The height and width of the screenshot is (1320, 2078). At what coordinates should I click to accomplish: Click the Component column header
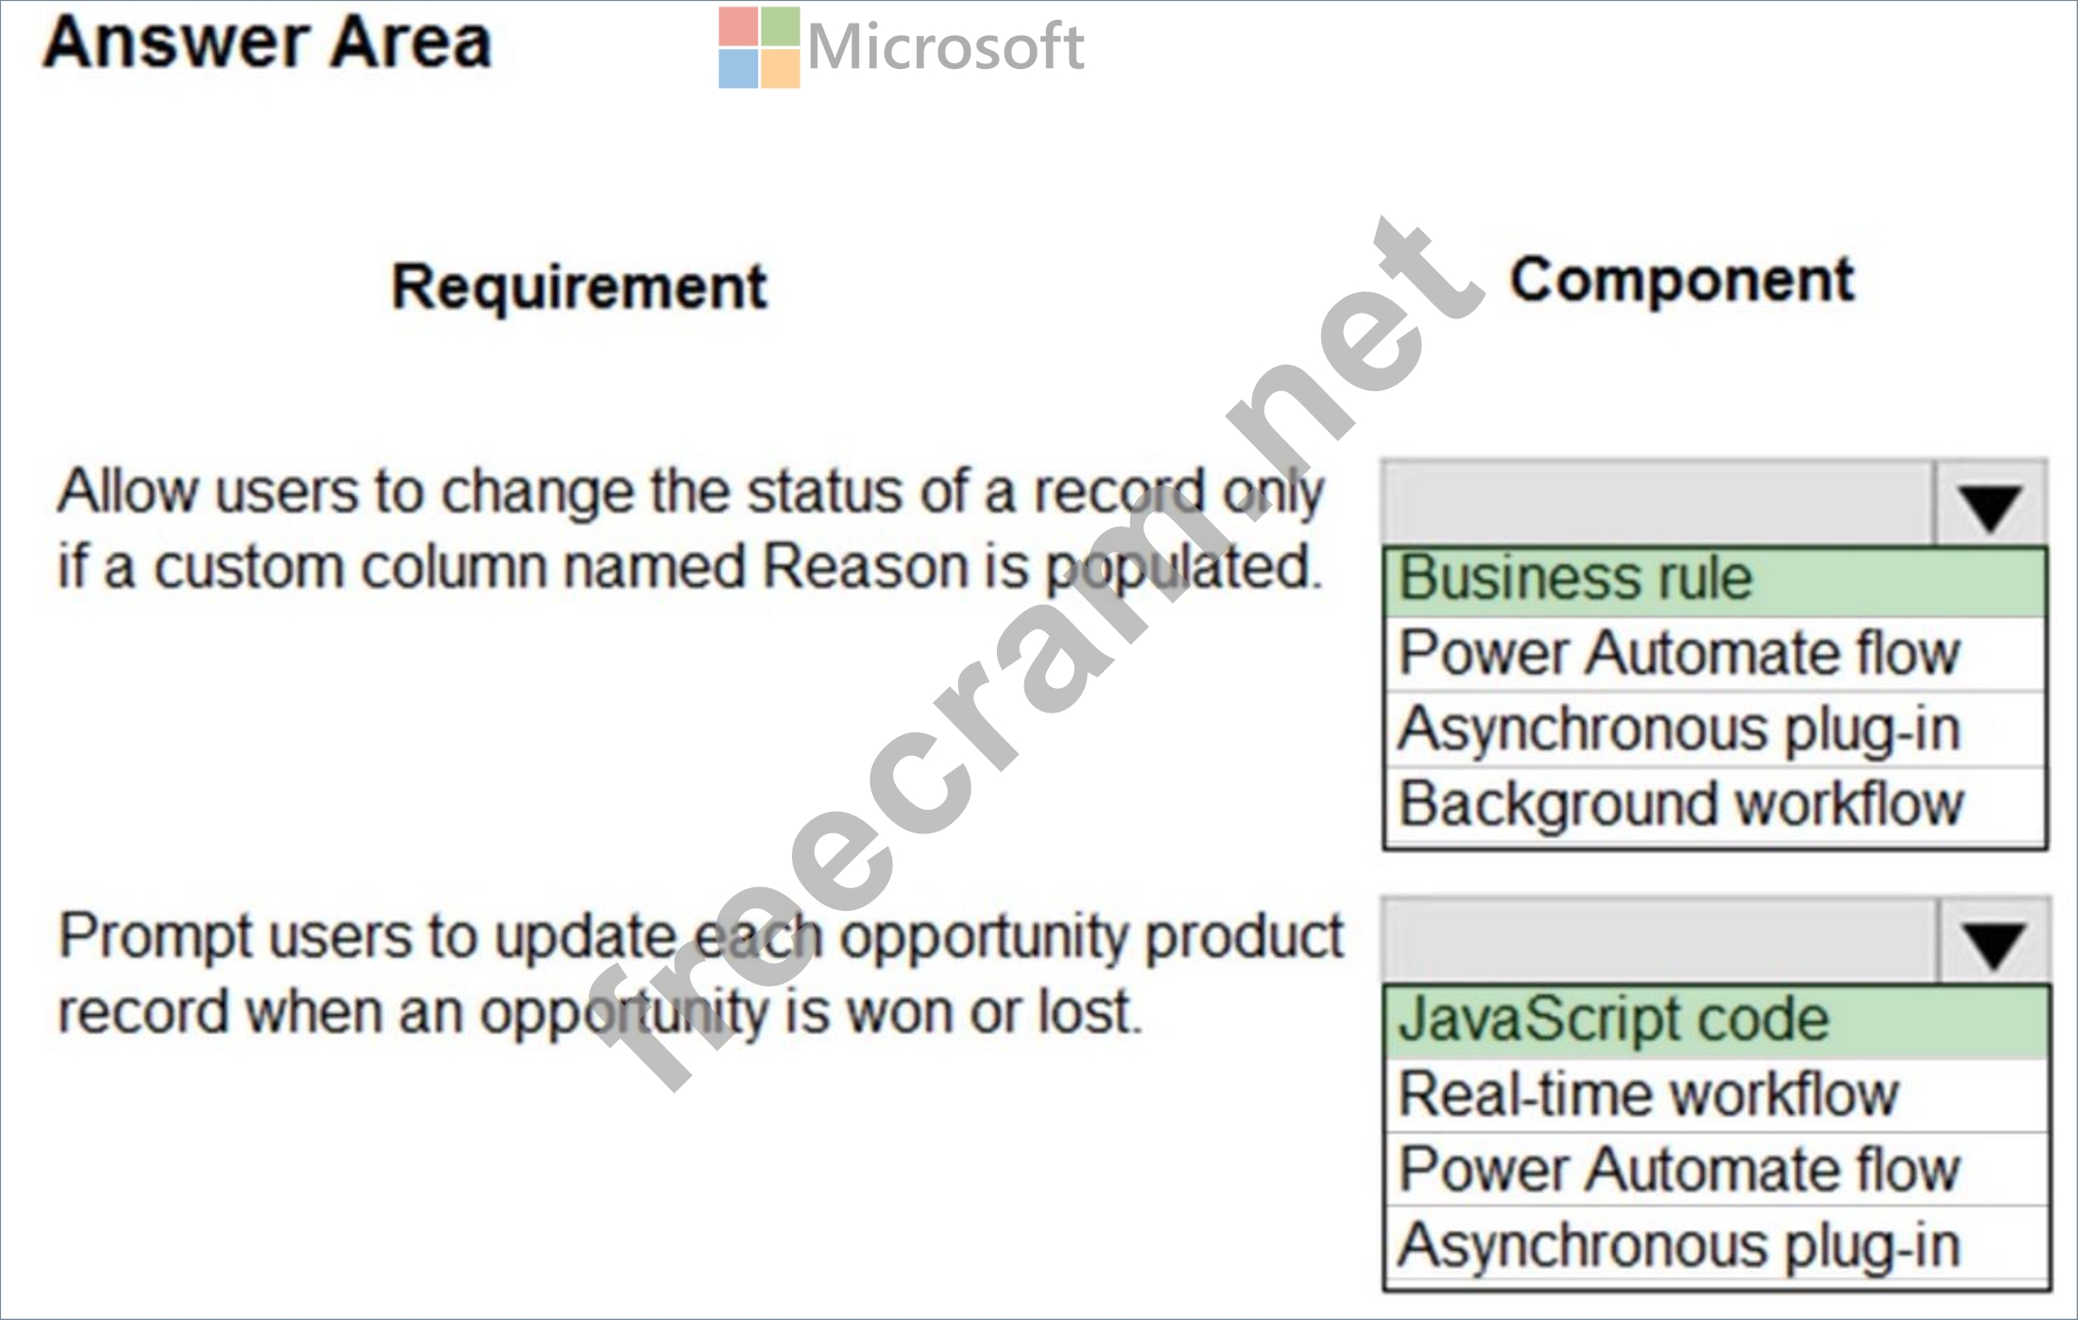[x=1682, y=281]
